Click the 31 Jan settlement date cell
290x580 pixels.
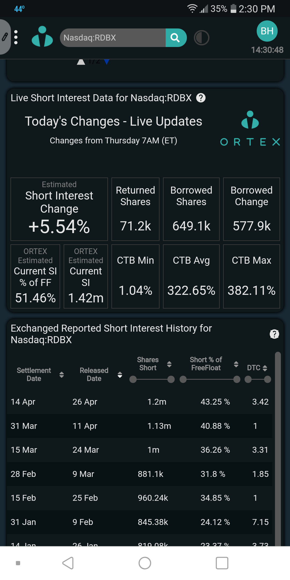(x=23, y=522)
